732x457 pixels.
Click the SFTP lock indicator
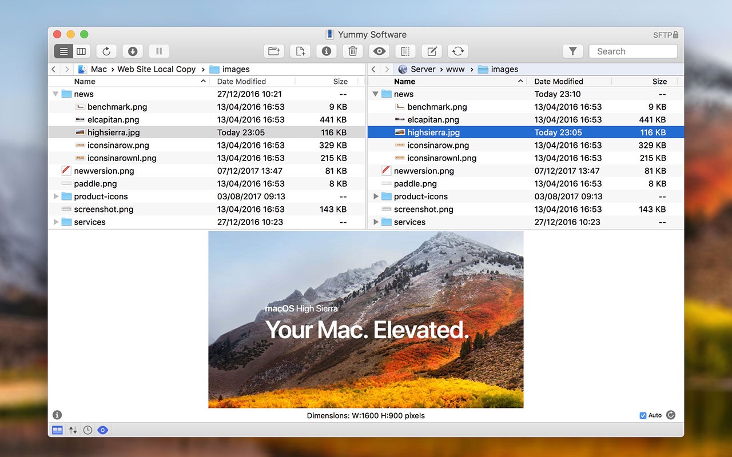click(666, 35)
